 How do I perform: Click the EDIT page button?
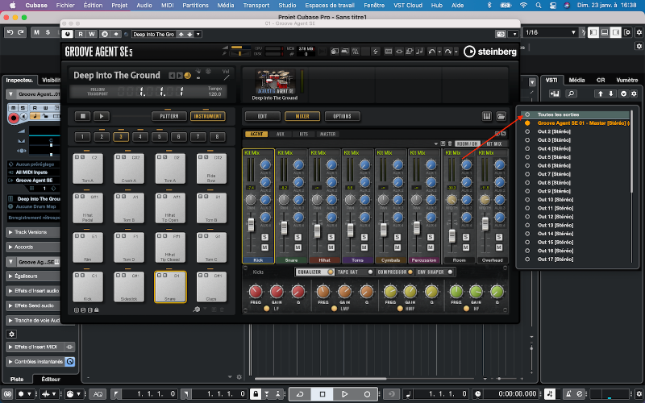(x=262, y=116)
